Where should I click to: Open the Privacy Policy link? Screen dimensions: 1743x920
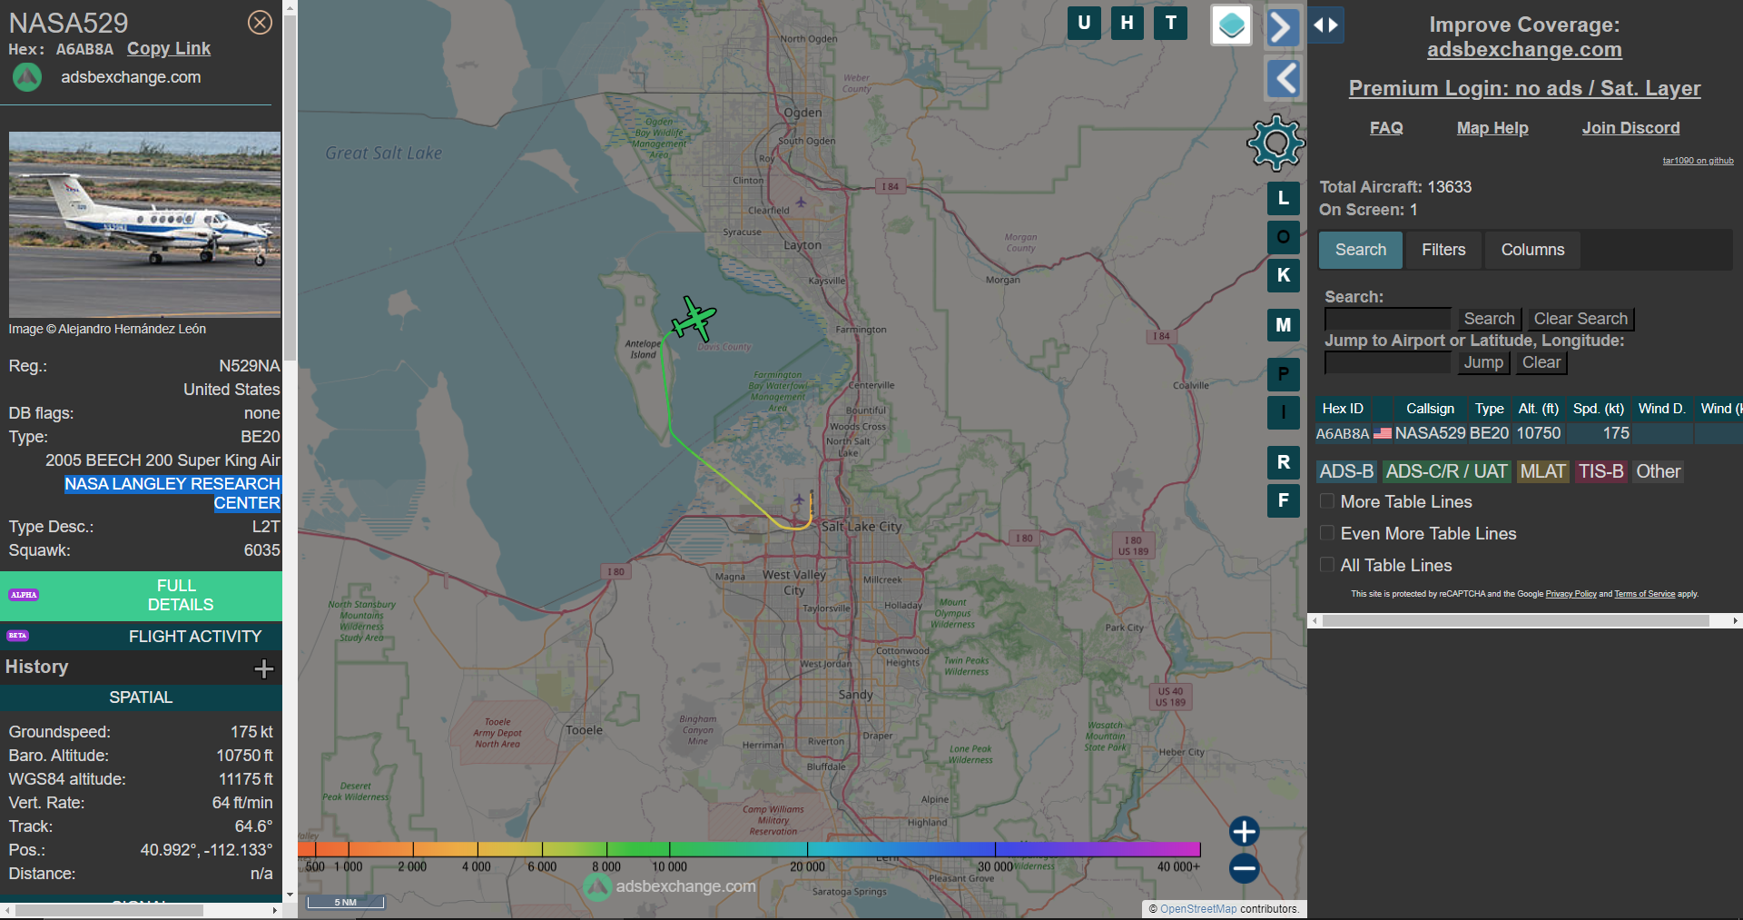click(x=1571, y=594)
